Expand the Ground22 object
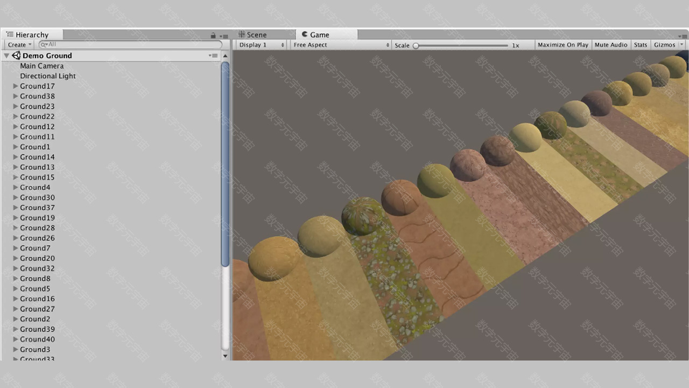This screenshot has height=388, width=689. pyautogui.click(x=16, y=116)
